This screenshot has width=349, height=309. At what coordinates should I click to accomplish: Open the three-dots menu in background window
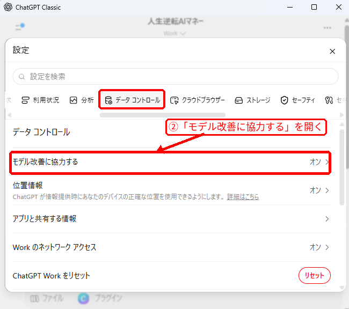[327, 28]
